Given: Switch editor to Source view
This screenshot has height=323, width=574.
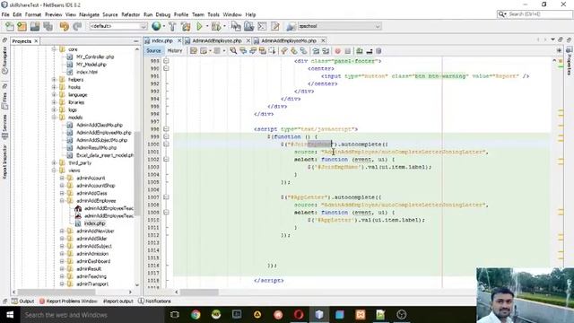Looking at the screenshot, I should [x=153, y=51].
